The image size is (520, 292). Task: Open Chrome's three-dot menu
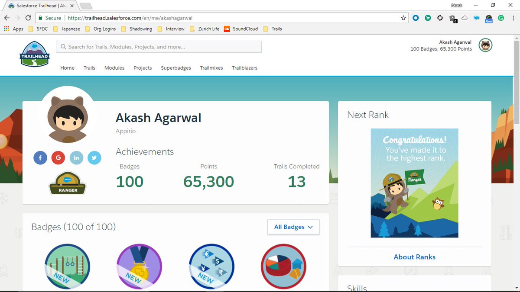513,18
